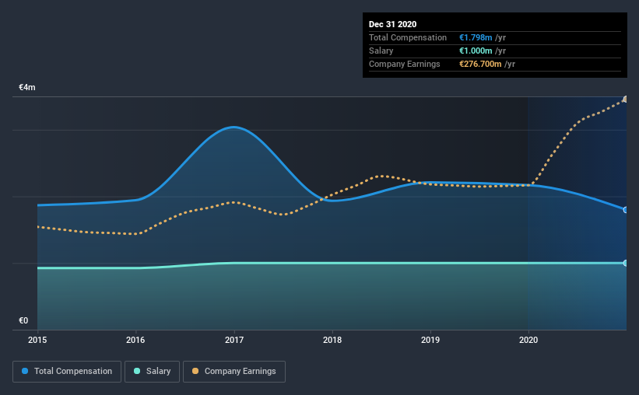Click the €1.000m salary value in tooltip
The image size is (639, 395).
coord(476,51)
